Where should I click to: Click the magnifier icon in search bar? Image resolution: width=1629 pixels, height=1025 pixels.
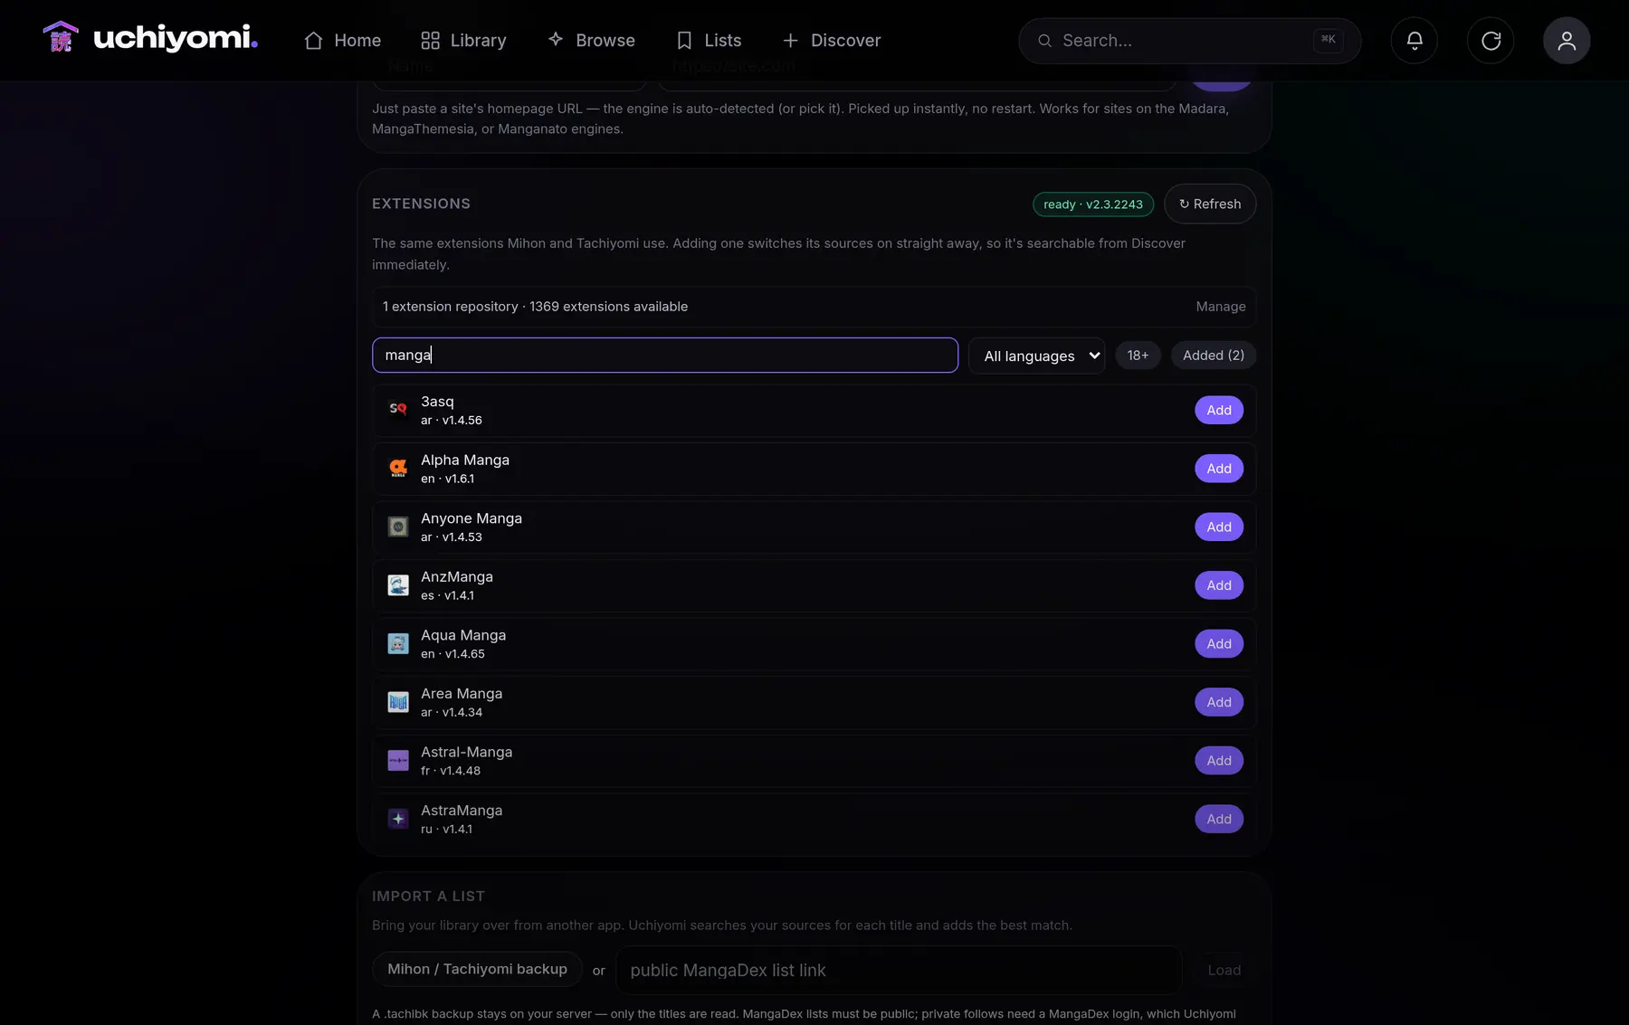click(x=1044, y=41)
